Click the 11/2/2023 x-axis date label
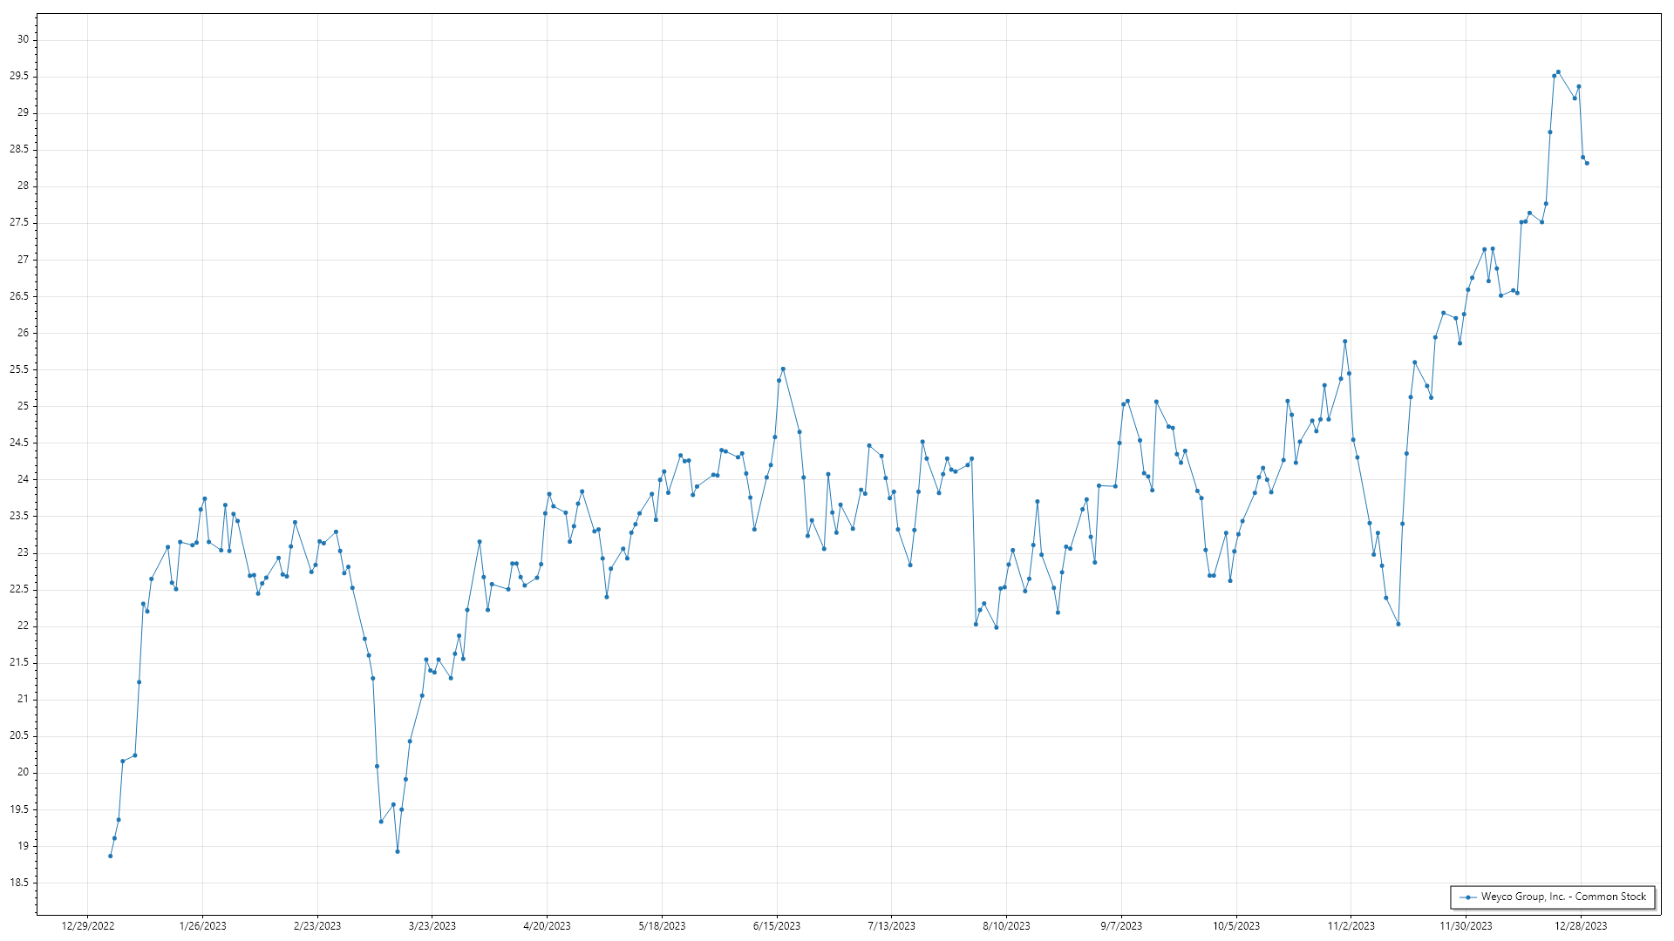1674x941 pixels. click(1351, 926)
